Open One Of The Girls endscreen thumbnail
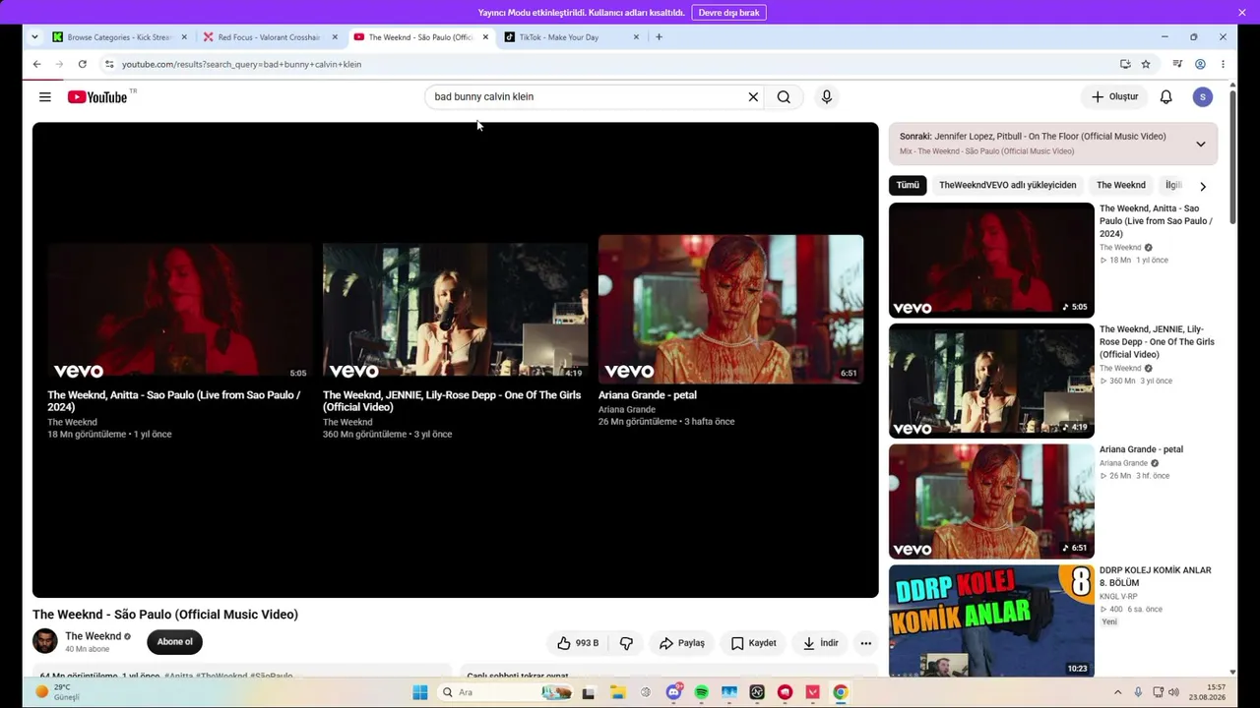Screen dimensions: 1260x708 pos(455,309)
